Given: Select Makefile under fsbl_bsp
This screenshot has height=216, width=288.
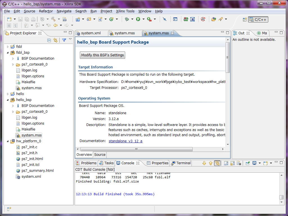Looking at the screenshot, I should (x=28, y=82).
